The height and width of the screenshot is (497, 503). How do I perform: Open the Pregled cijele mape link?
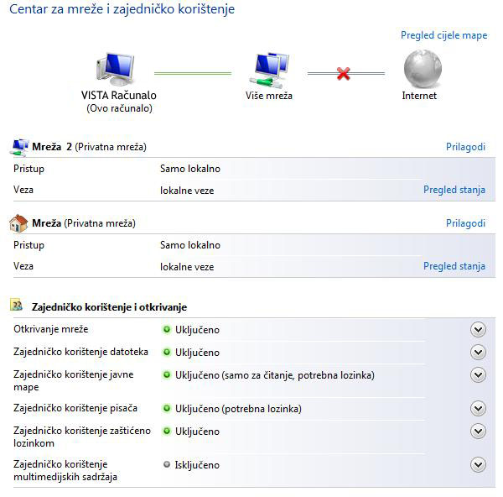pyautogui.click(x=443, y=36)
